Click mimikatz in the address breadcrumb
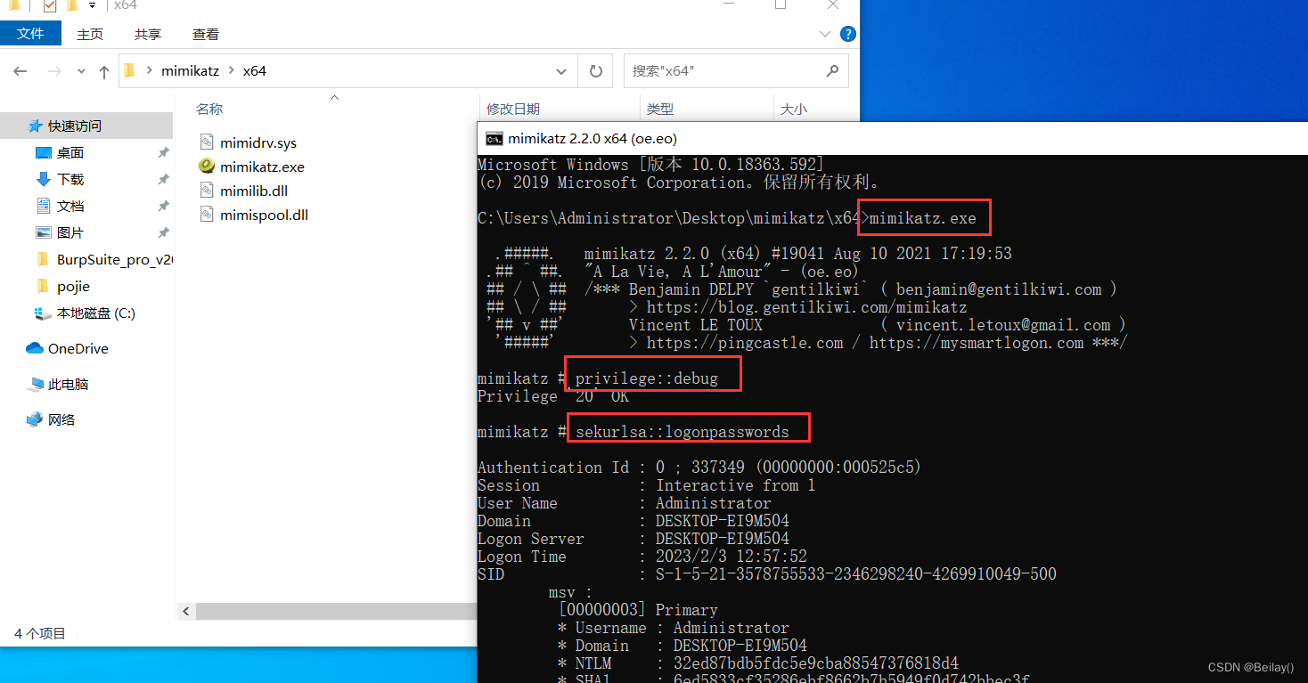The width and height of the screenshot is (1308, 683). tap(190, 71)
